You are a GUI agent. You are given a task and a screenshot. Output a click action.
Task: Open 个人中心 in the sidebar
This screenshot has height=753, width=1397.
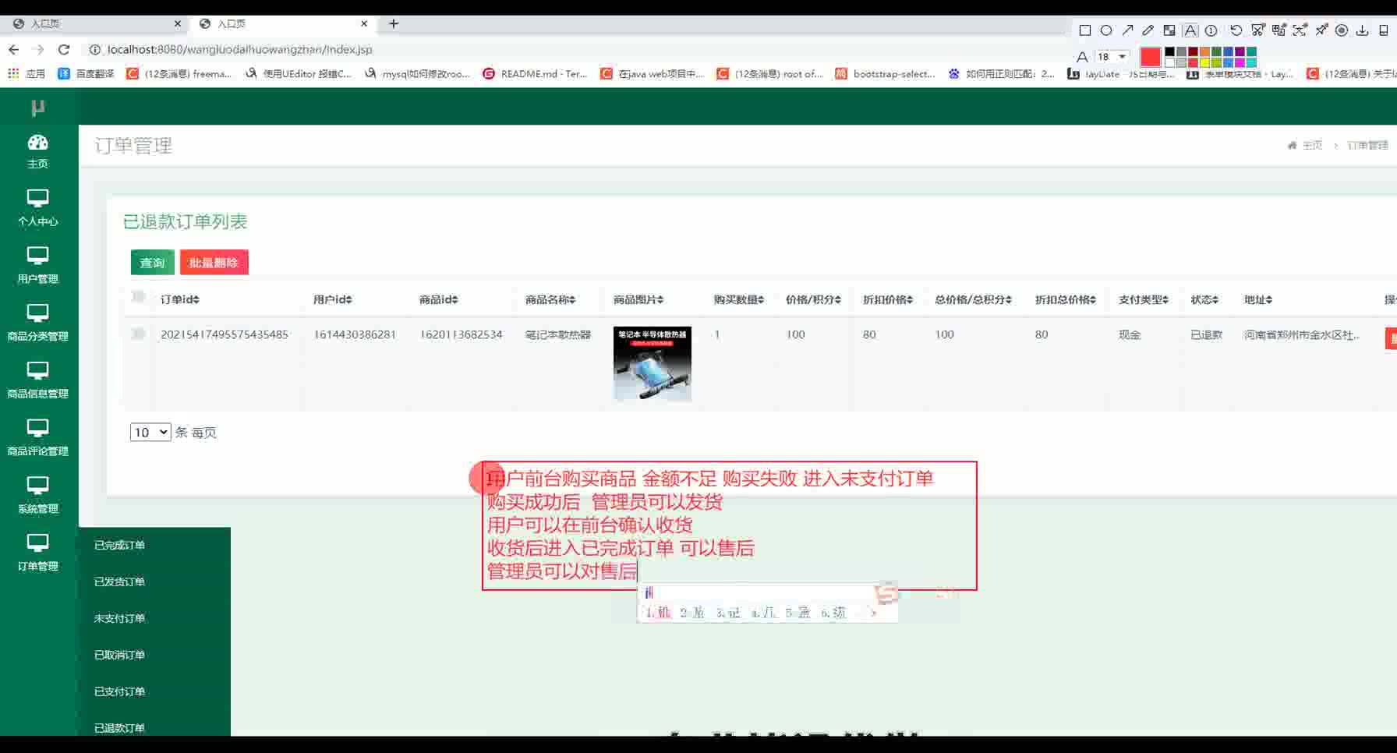[x=37, y=207]
